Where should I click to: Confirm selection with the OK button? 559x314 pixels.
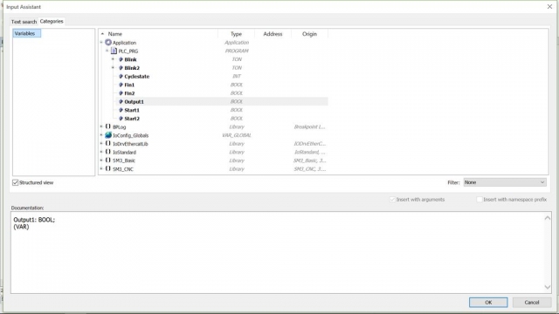coord(488,303)
